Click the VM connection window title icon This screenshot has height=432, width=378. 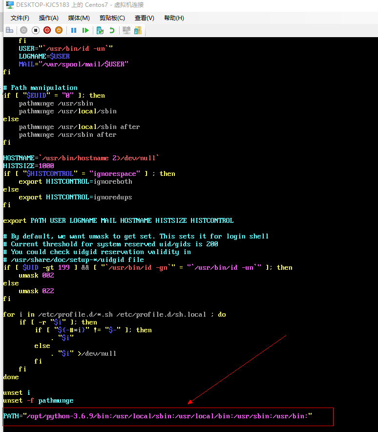click(x=10, y=5)
